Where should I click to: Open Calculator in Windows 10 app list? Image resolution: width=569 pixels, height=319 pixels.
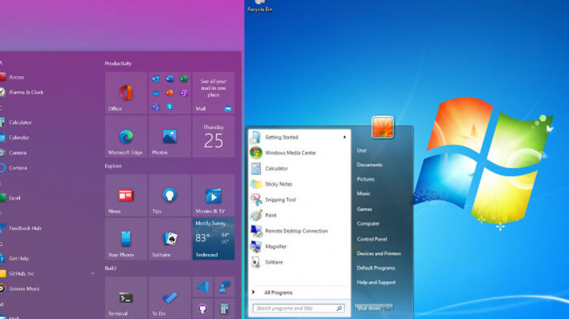click(x=16, y=123)
